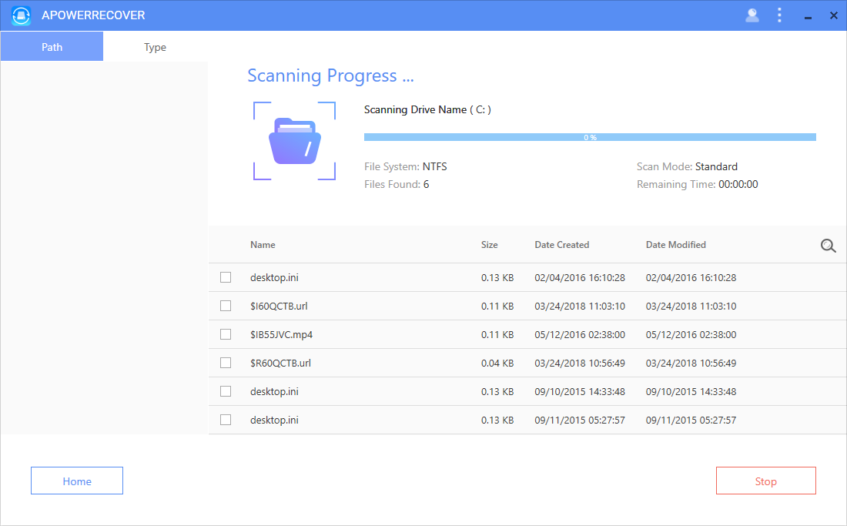Screen dimensions: 847x526
Task: Click the scanning folder icon
Action: pyautogui.click(x=295, y=141)
